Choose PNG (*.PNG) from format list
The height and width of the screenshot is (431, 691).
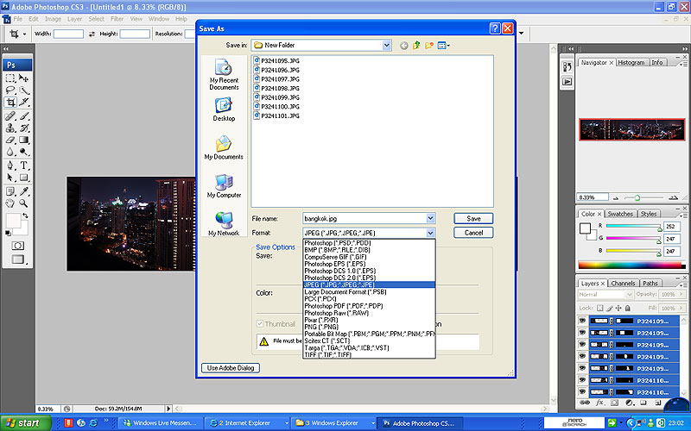tap(369, 327)
